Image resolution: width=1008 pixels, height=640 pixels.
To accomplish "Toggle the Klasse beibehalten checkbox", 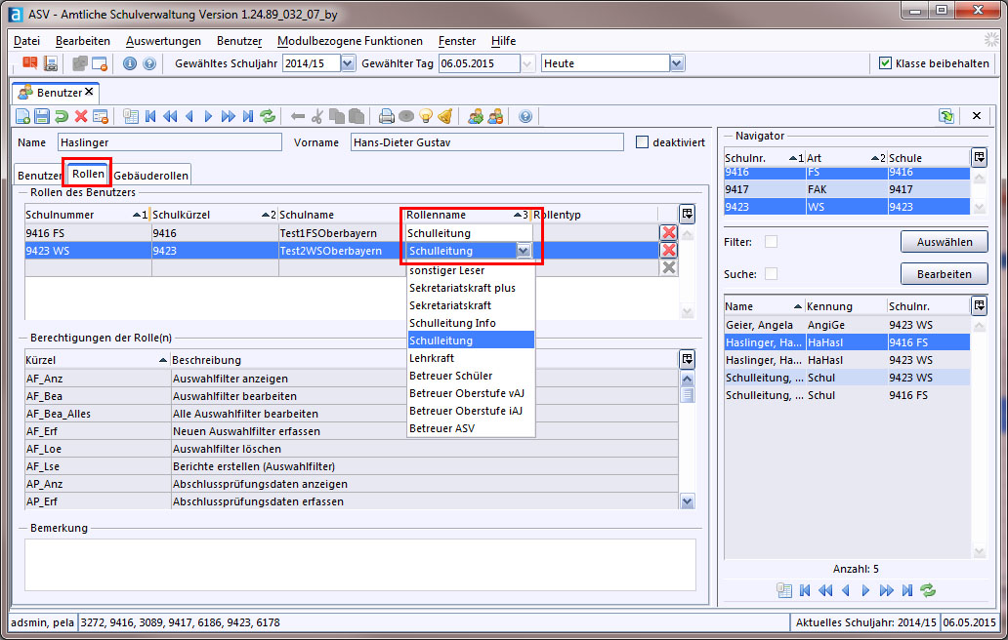I will 885,62.
